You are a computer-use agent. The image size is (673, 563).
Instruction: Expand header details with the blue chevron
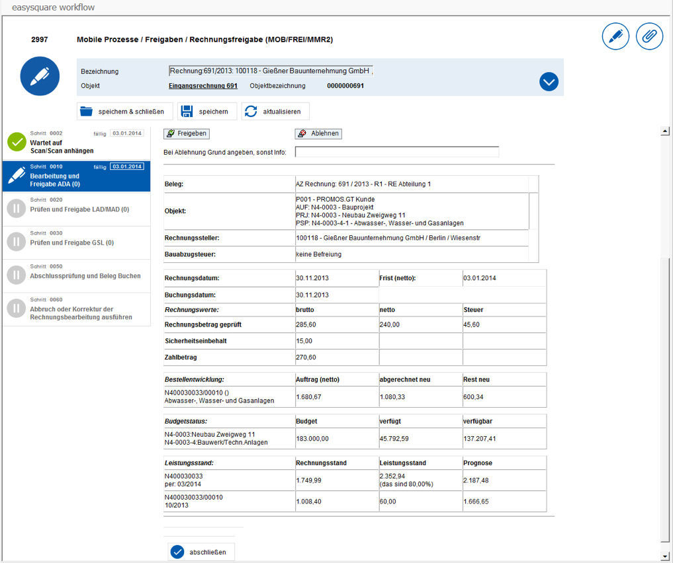click(x=548, y=81)
